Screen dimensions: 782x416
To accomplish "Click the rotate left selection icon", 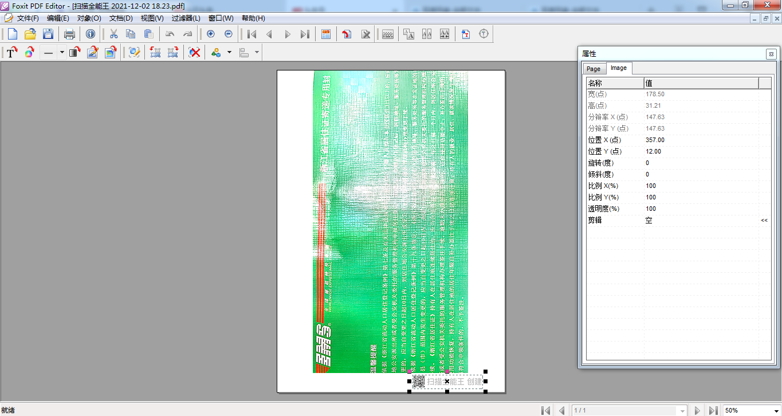I will coord(155,52).
